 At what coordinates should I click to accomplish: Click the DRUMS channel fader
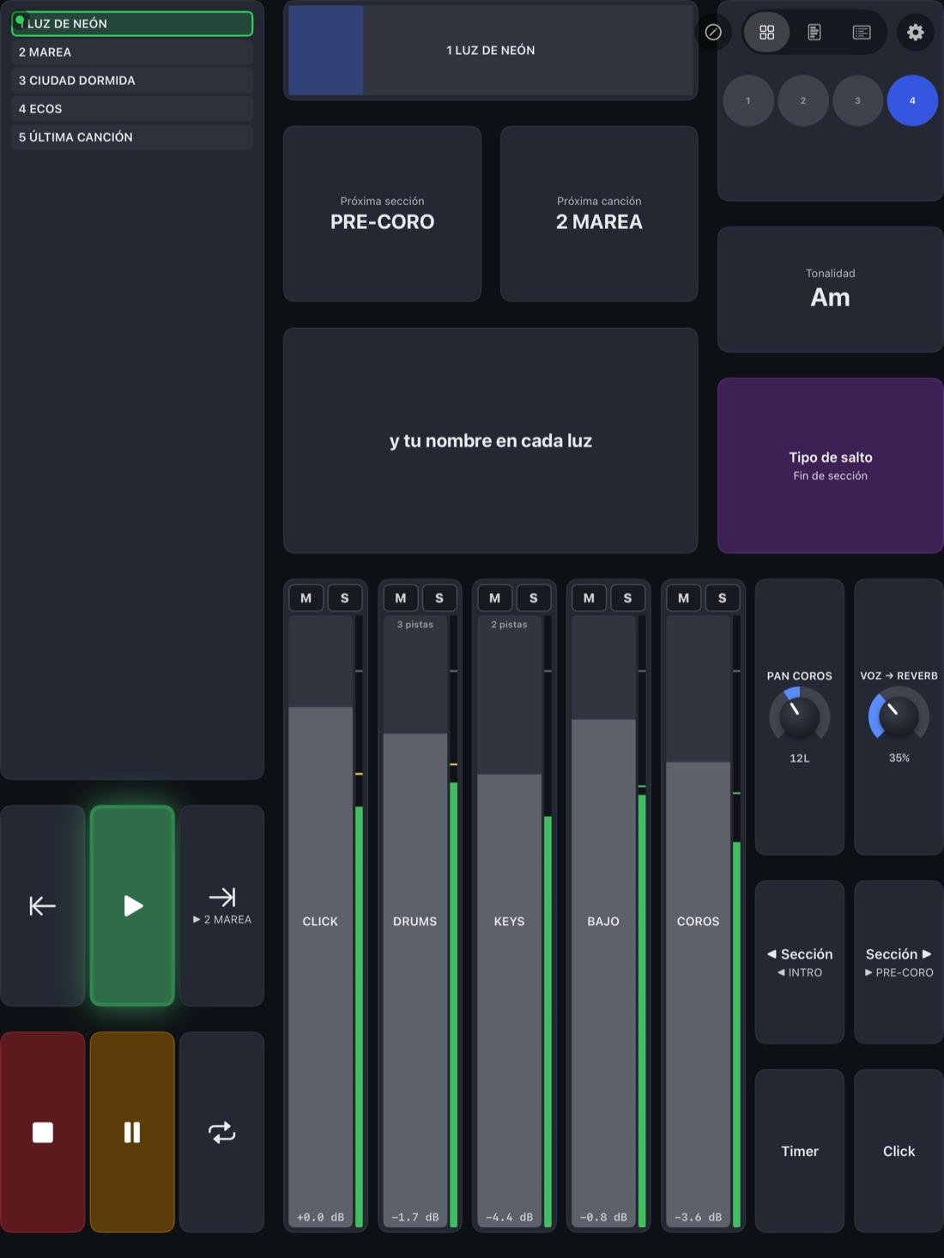(x=415, y=921)
